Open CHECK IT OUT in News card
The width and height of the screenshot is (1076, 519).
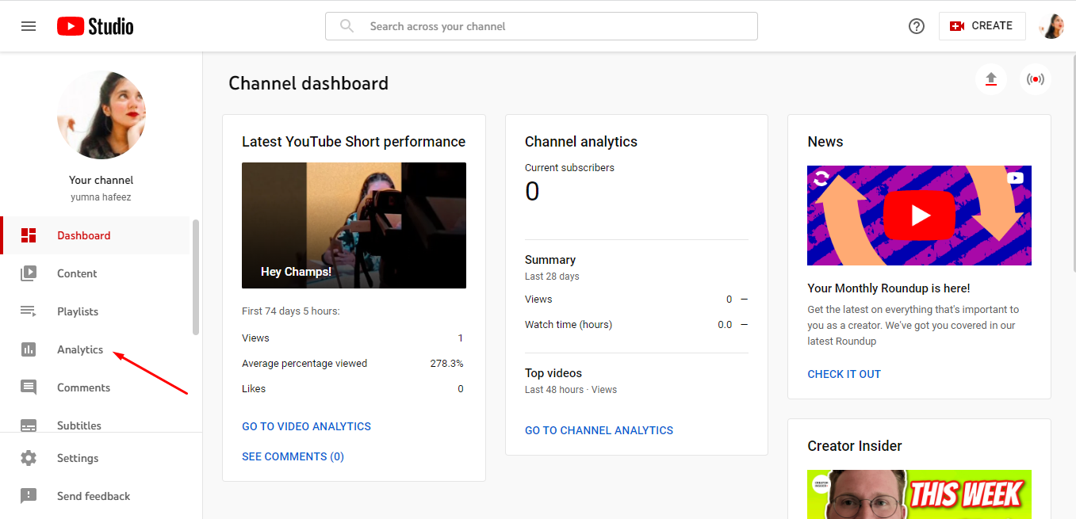844,374
